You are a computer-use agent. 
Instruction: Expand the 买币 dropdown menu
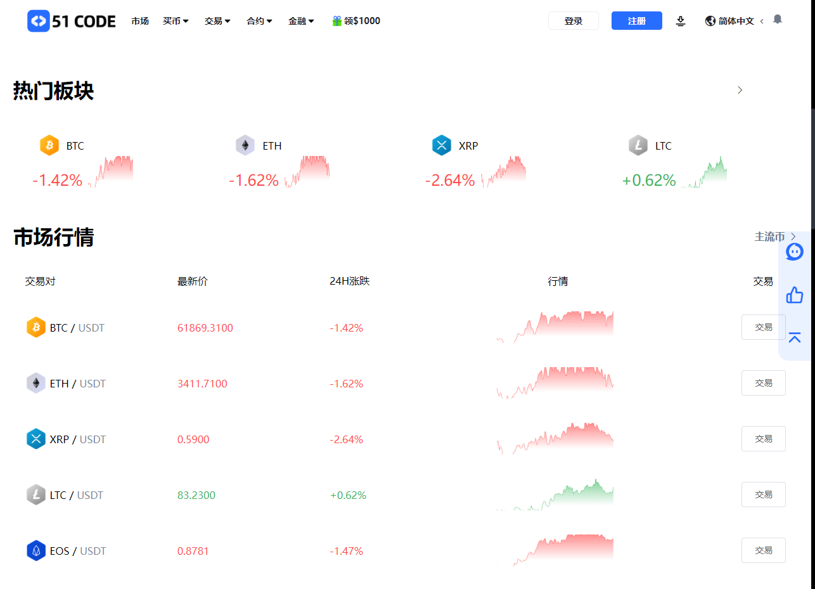pos(176,20)
